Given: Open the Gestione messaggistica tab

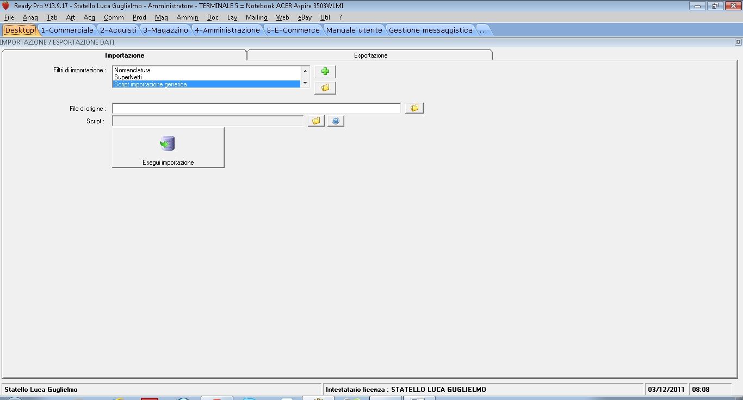Looking at the screenshot, I should pos(431,30).
